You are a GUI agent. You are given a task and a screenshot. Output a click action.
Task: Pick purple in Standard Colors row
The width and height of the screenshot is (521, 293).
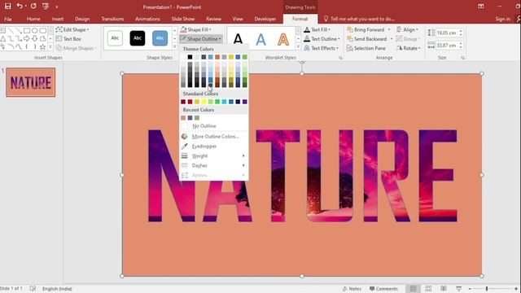(245, 102)
